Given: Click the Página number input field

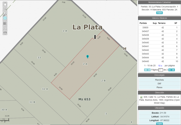Looking at the screenshot, I should (x=161, y=70).
